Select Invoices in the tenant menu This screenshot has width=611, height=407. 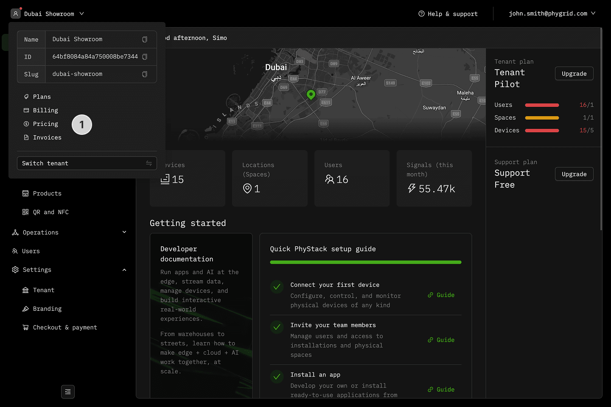coord(47,137)
